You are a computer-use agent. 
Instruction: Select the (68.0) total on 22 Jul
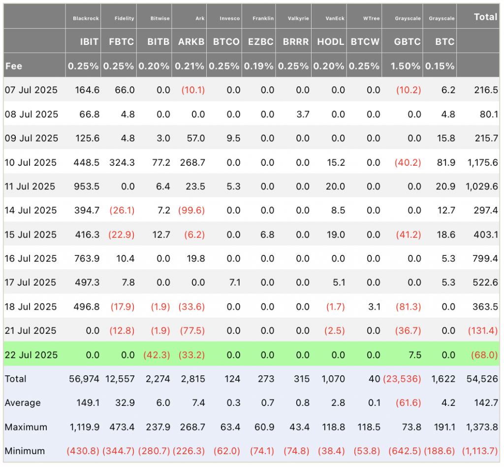(x=484, y=355)
